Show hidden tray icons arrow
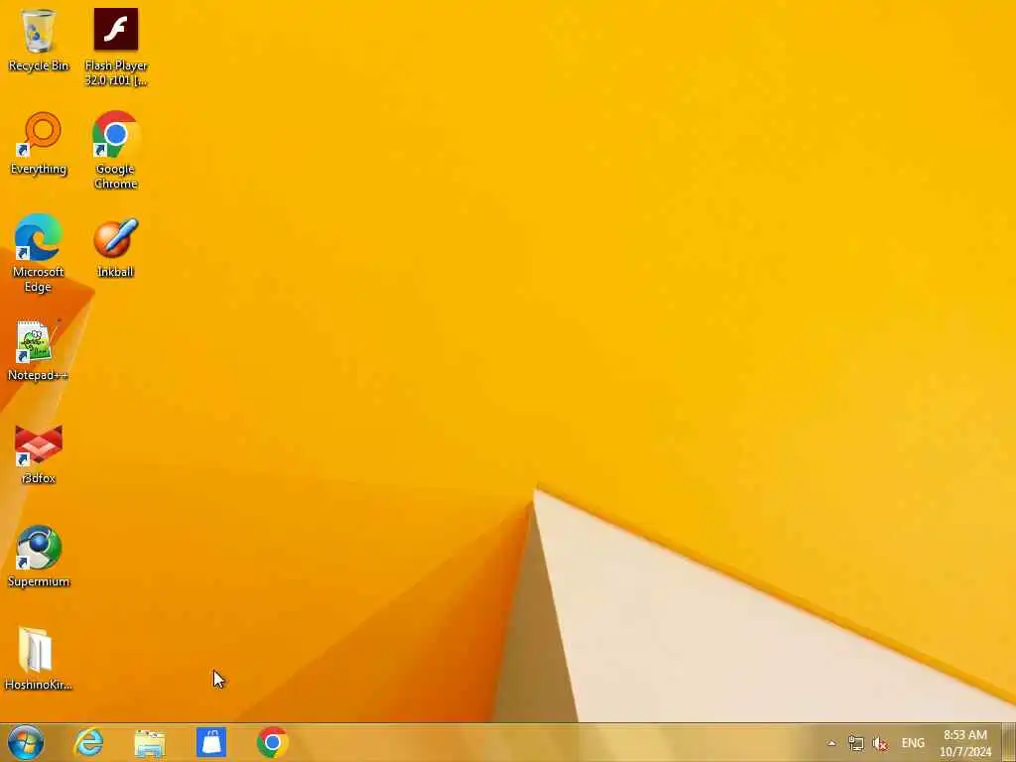 click(831, 743)
